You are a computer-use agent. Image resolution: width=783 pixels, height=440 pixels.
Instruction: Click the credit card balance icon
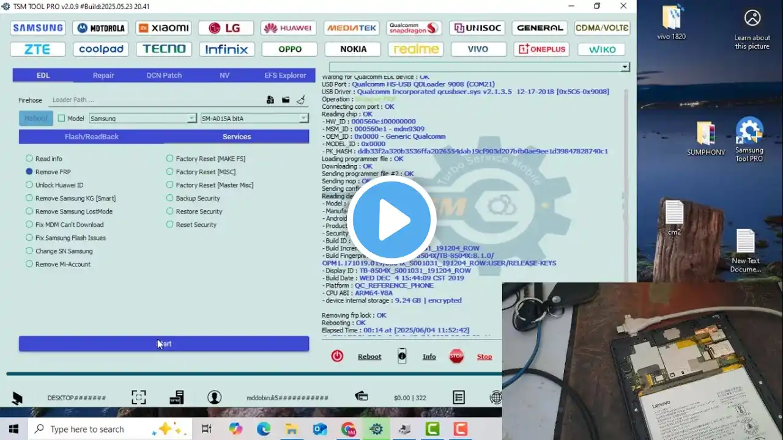tap(362, 397)
